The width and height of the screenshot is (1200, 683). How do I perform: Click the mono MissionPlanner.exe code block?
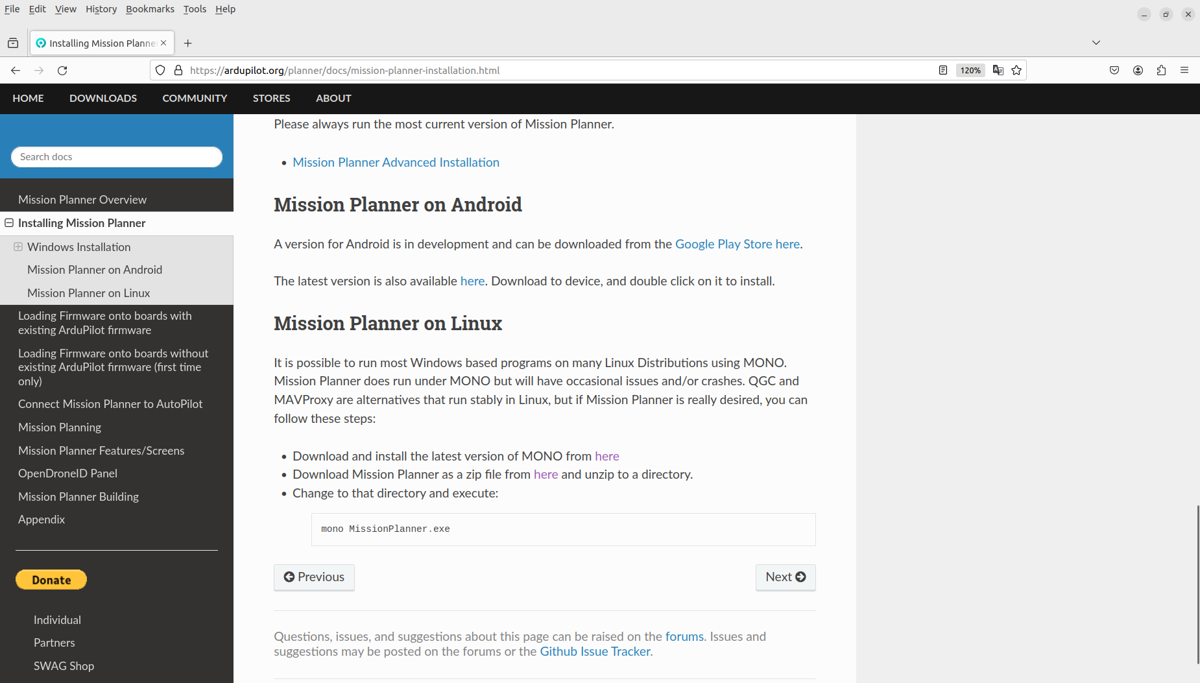point(563,529)
